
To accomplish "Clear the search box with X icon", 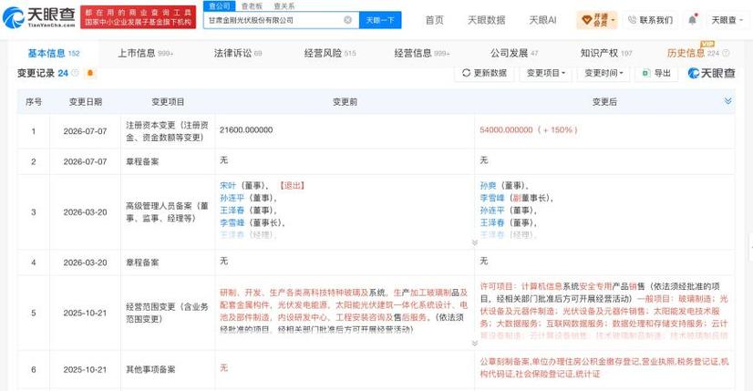I will pyautogui.click(x=347, y=20).
